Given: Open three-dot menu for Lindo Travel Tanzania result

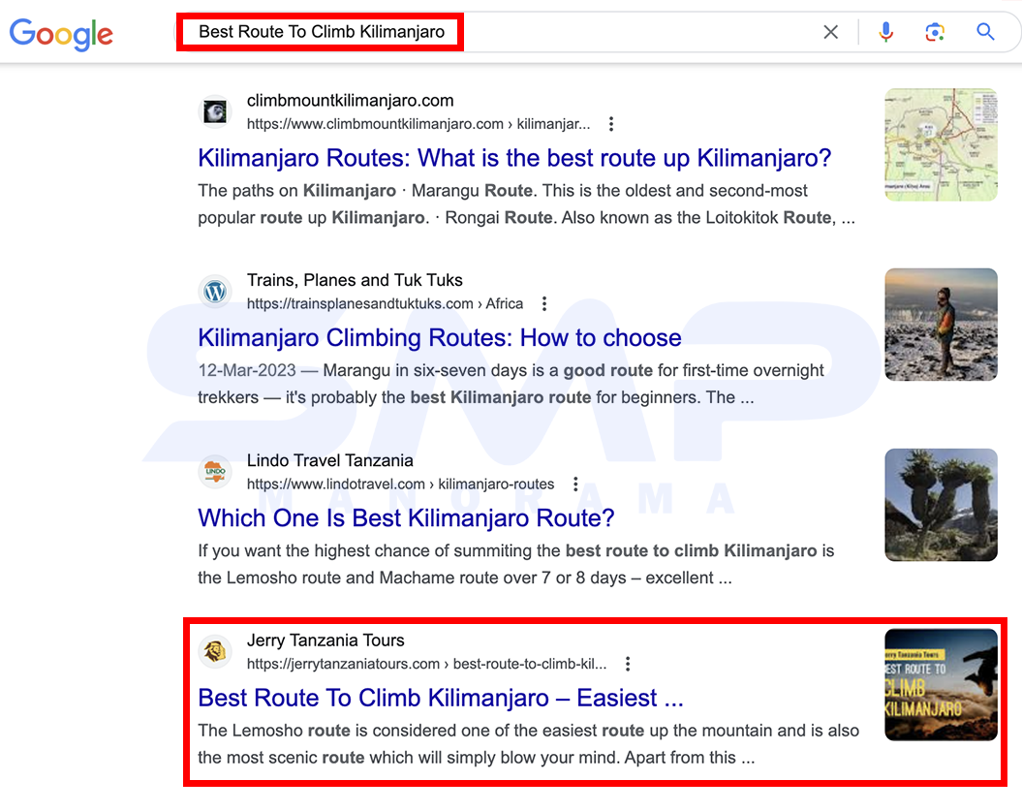Looking at the screenshot, I should pyautogui.click(x=574, y=484).
